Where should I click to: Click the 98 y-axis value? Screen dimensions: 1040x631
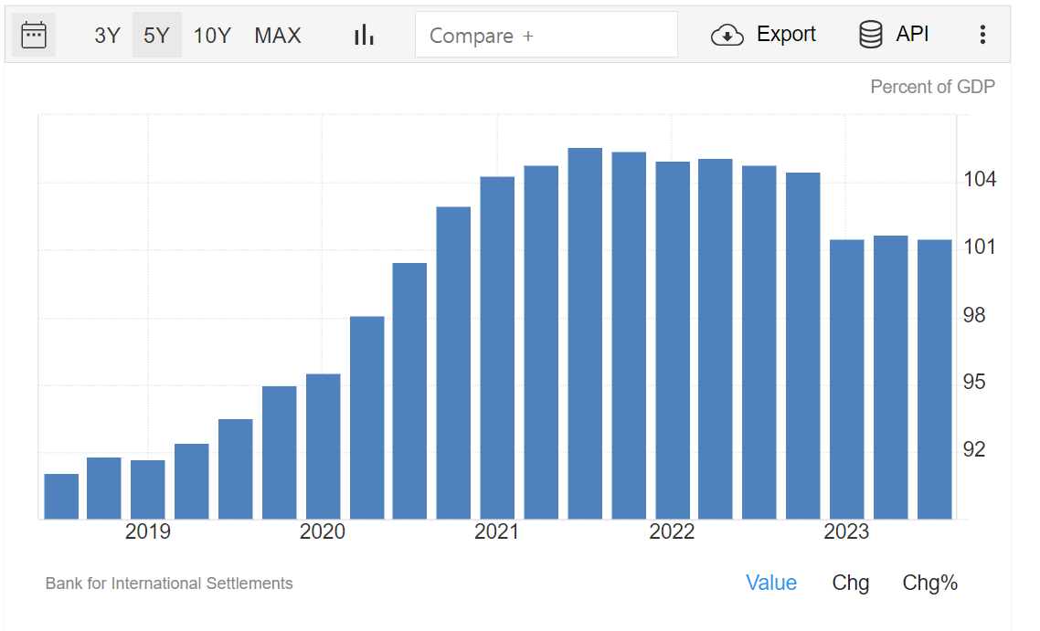click(974, 315)
